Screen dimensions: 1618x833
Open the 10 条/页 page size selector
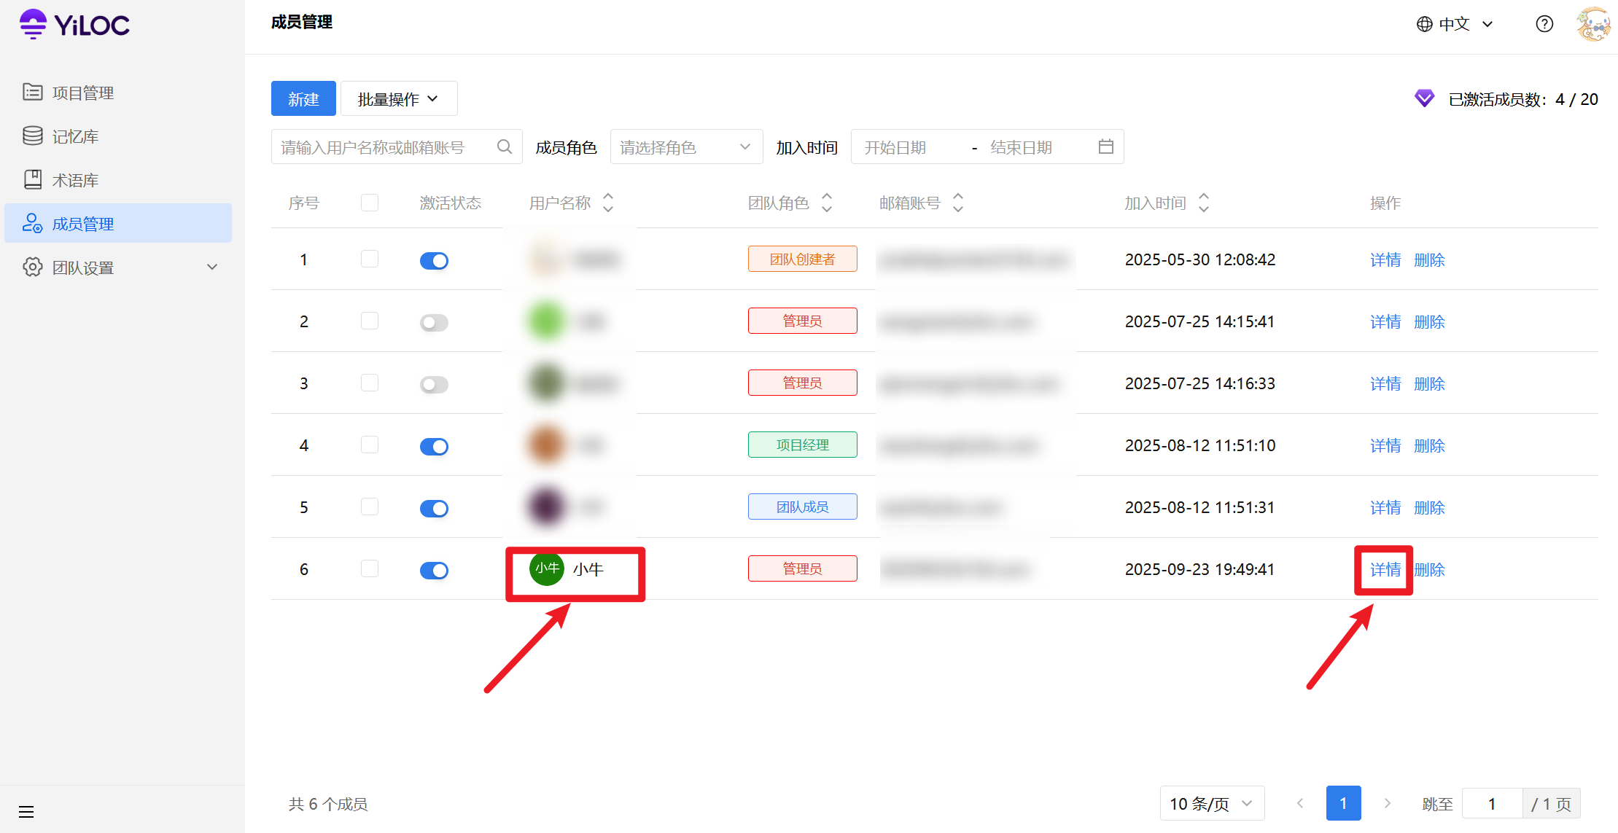coord(1211,804)
